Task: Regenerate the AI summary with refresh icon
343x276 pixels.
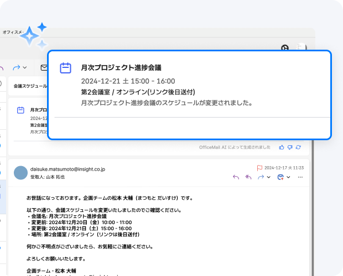Action: click(x=298, y=147)
